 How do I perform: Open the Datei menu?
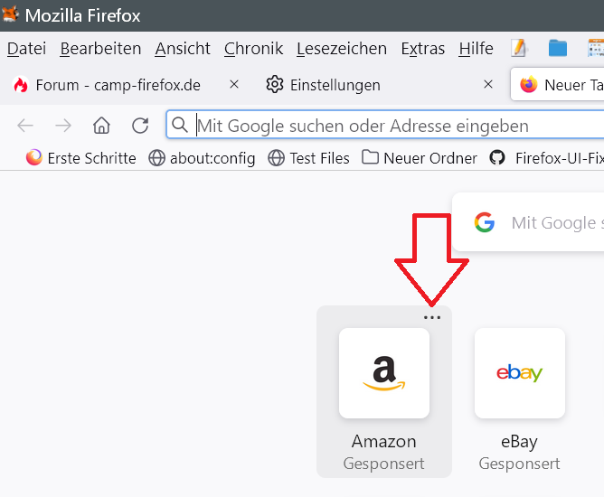[26, 49]
